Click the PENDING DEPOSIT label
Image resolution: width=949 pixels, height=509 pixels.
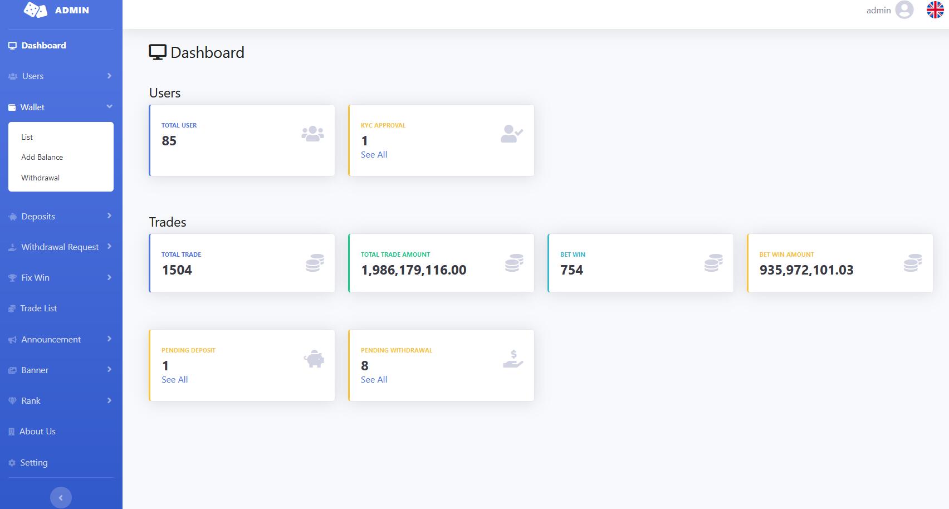188,350
